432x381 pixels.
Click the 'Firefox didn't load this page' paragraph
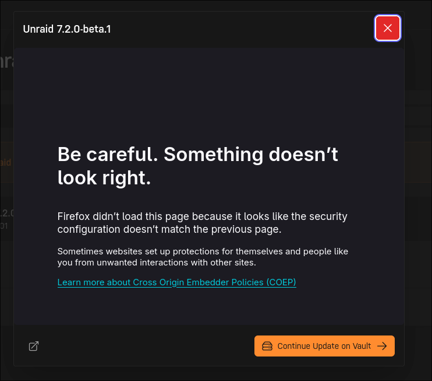[x=202, y=223]
